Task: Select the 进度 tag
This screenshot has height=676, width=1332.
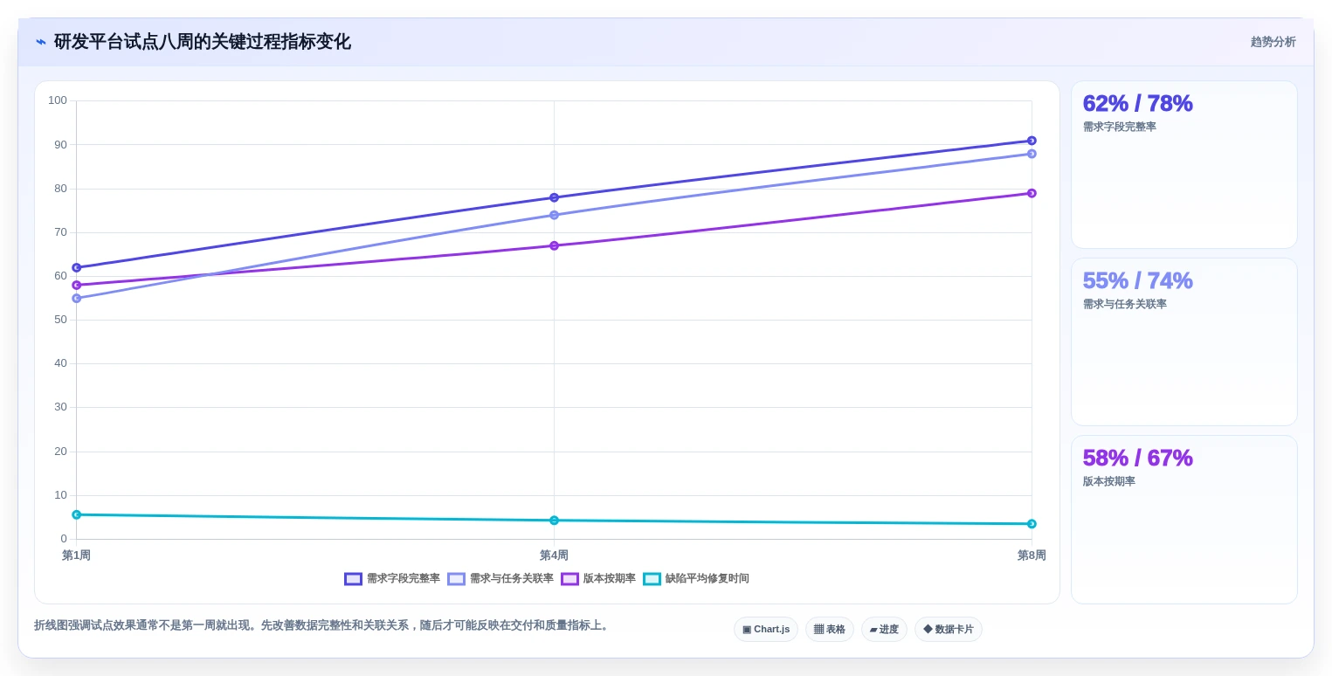Action: (884, 630)
